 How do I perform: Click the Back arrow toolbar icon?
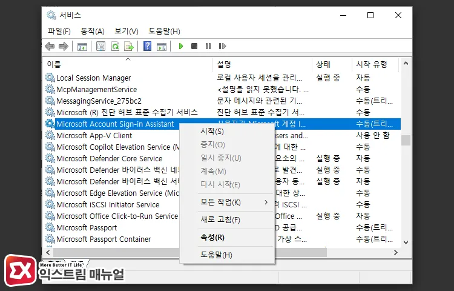tap(50, 46)
